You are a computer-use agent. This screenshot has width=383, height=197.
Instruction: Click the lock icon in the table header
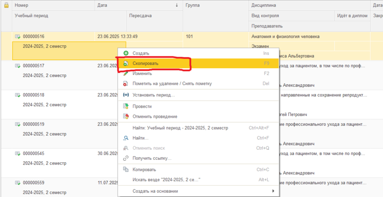coord(6,5)
